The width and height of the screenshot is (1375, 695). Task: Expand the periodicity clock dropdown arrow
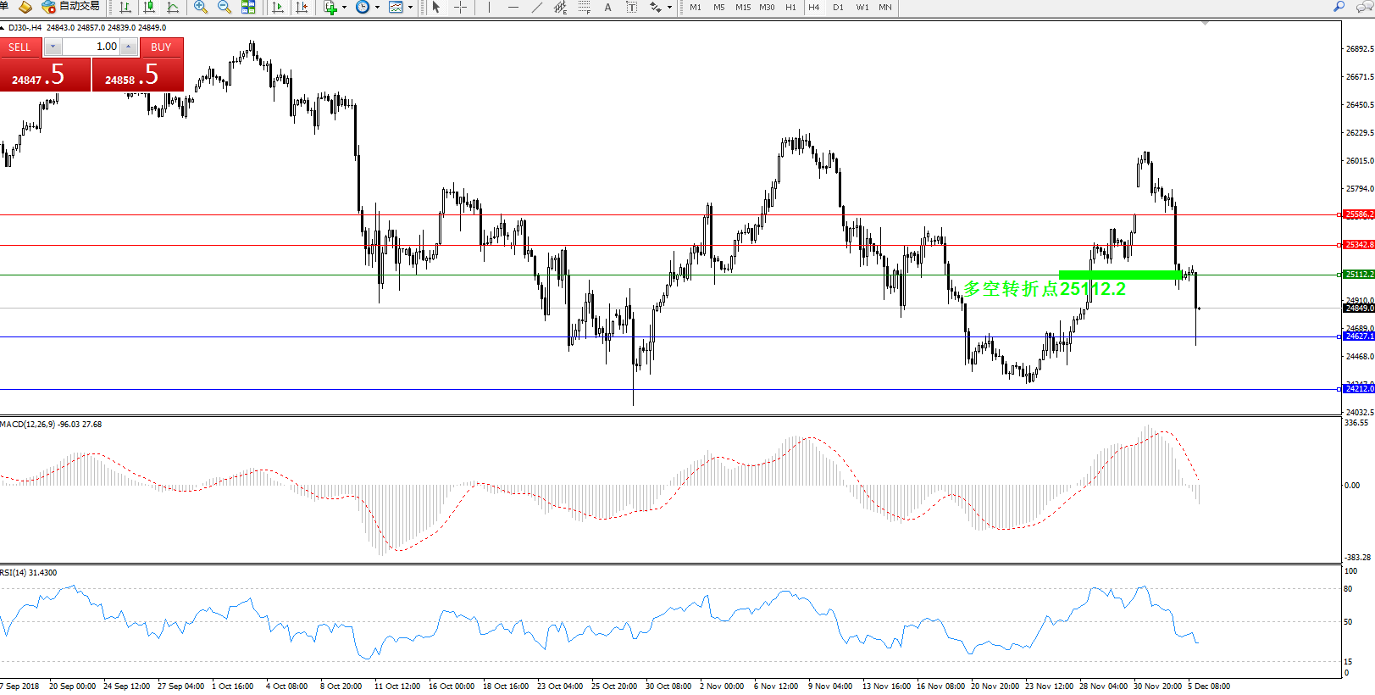pyautogui.click(x=377, y=7)
